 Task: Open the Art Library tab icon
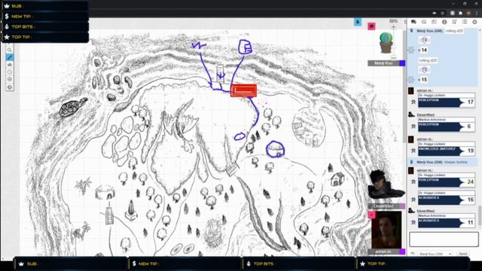[424, 22]
